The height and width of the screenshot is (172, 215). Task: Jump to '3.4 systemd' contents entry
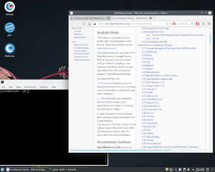pyautogui.click(x=148, y=59)
